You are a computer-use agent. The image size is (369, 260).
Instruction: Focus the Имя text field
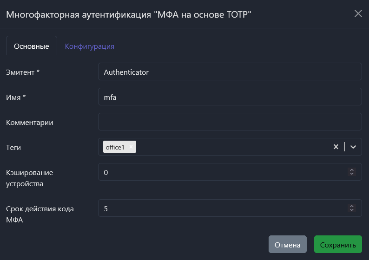tap(230, 97)
